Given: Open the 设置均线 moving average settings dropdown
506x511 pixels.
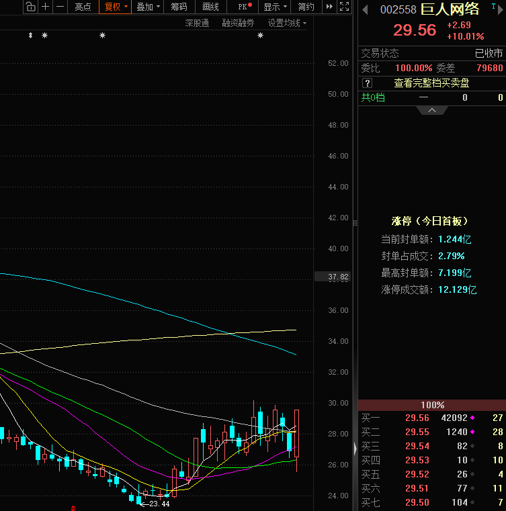Looking at the screenshot, I should 287,23.
